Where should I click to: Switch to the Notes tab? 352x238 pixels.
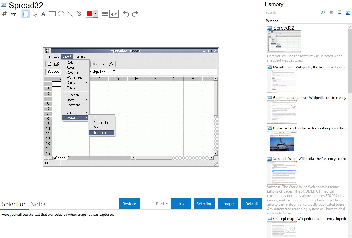pyautogui.click(x=38, y=204)
